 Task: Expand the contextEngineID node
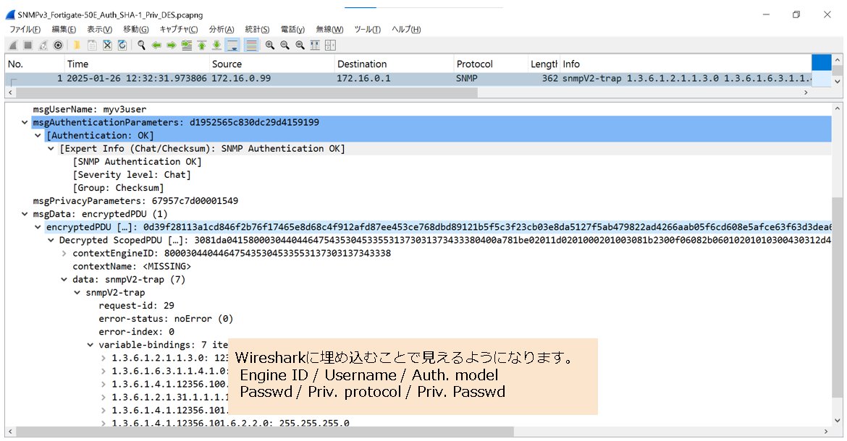pyautogui.click(x=64, y=253)
